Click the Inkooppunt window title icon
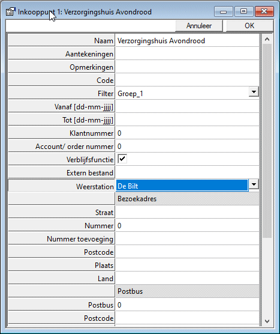Viewport: 280px width, 334px height. tap(11, 12)
